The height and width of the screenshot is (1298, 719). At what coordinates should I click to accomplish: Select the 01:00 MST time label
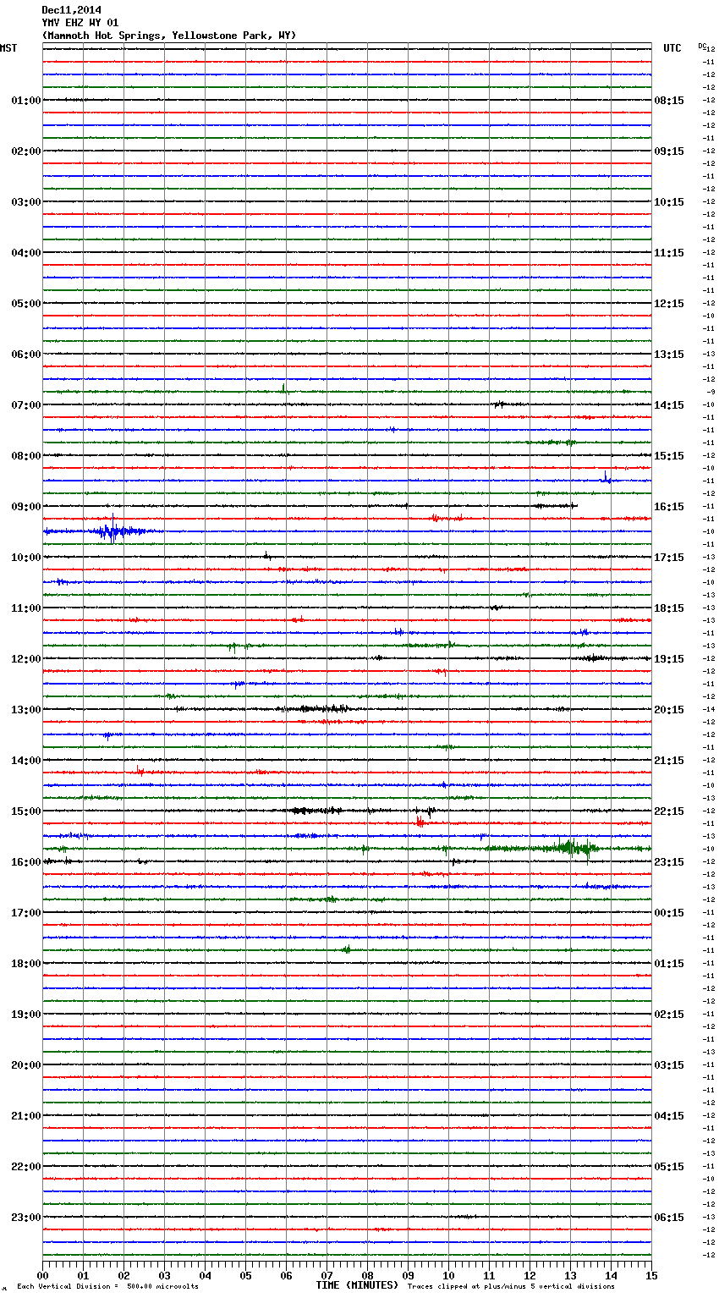click(x=26, y=101)
